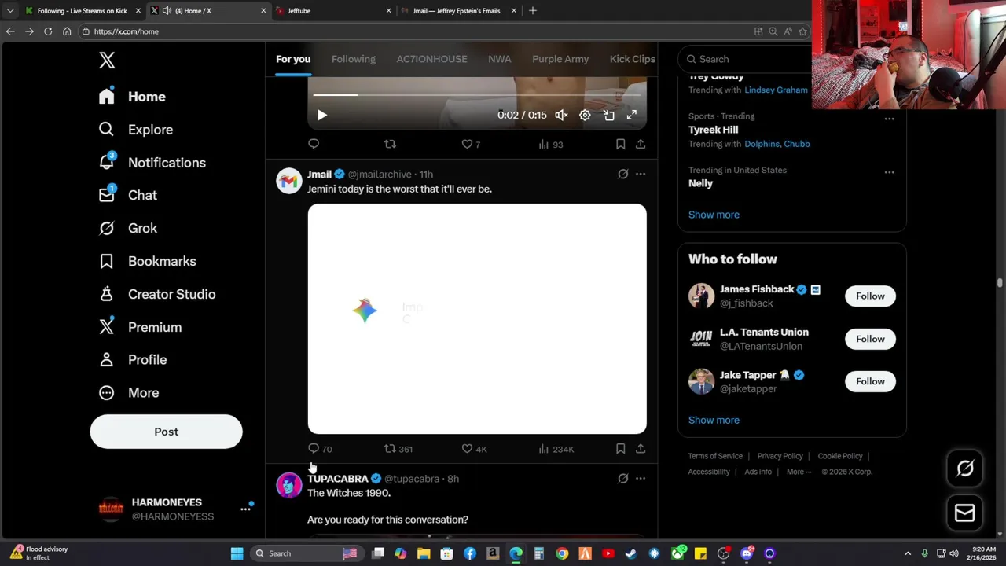Bookmark the Jmail post

[x=620, y=449]
